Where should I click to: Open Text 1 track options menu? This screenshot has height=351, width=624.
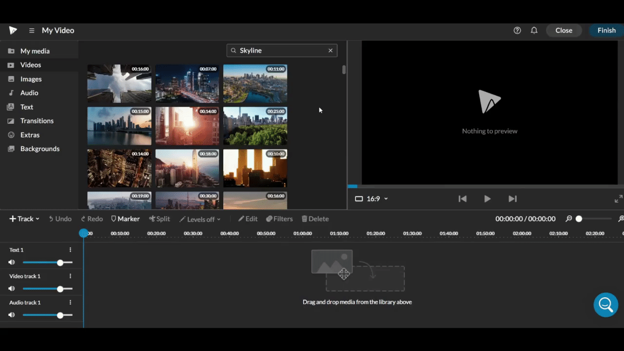[70, 250]
